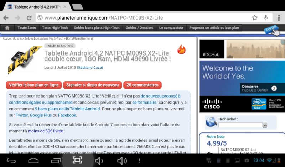The height and width of the screenshot is (167, 285).
Task: Submit search with the >> button
Action: tap(265, 125)
